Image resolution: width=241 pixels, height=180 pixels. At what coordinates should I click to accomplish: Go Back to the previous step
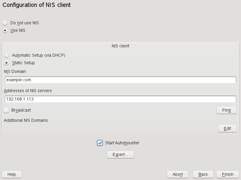[x=203, y=174]
